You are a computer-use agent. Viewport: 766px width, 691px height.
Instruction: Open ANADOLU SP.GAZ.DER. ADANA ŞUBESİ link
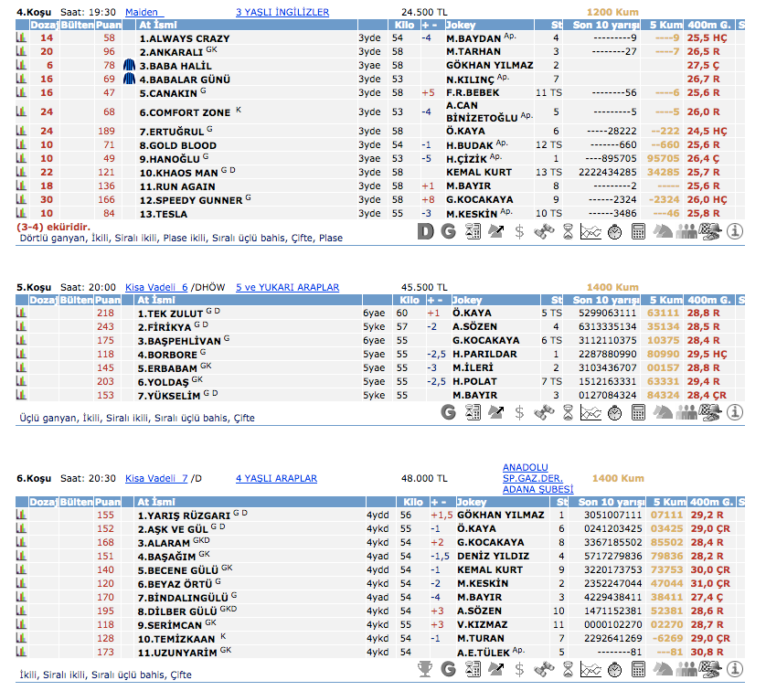[x=537, y=478]
